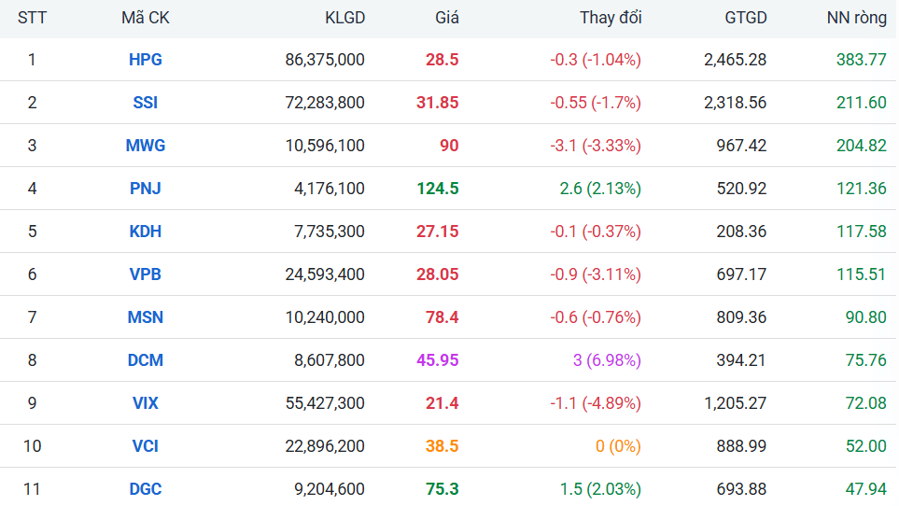Image resolution: width=899 pixels, height=506 pixels.
Task: Open the DCM stock ticker link
Action: point(145,360)
